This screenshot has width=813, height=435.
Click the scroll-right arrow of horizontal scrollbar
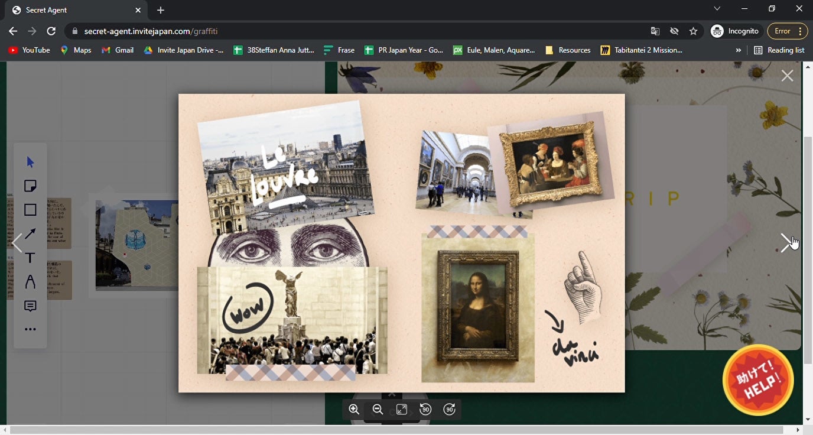[798, 430]
